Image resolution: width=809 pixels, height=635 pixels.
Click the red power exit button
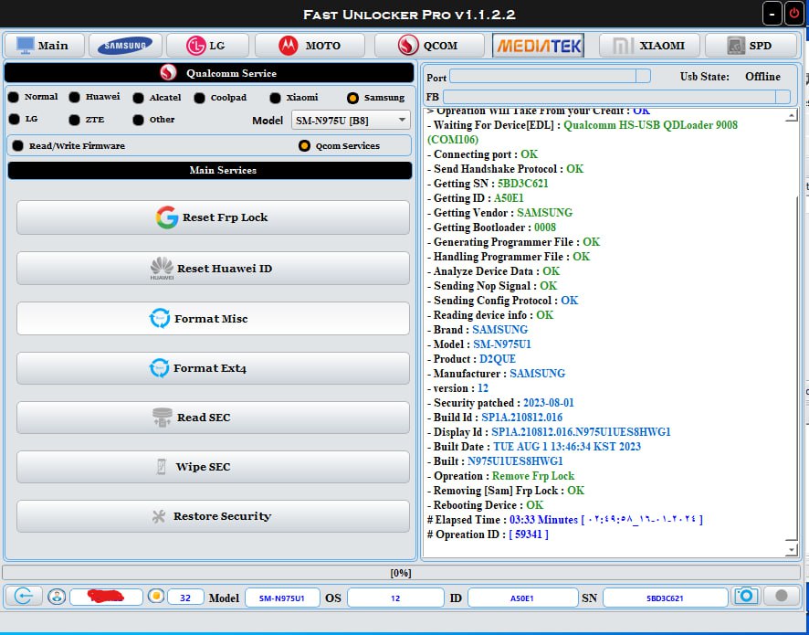click(x=793, y=14)
